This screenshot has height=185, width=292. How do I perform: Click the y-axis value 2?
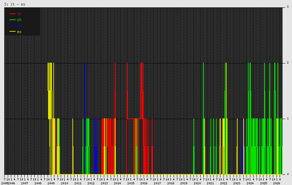click(288, 63)
